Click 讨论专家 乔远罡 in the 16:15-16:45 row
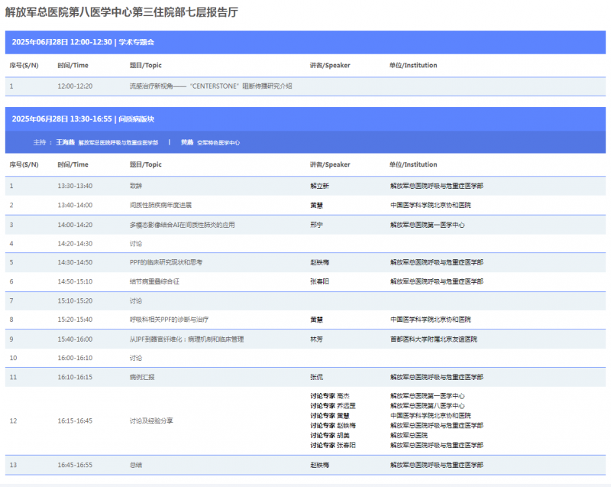 [x=333, y=406]
